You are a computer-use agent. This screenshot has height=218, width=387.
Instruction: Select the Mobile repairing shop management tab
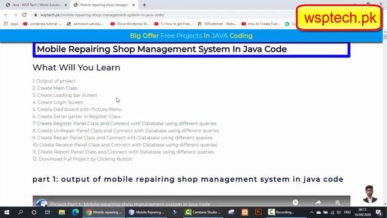click(x=104, y=5)
